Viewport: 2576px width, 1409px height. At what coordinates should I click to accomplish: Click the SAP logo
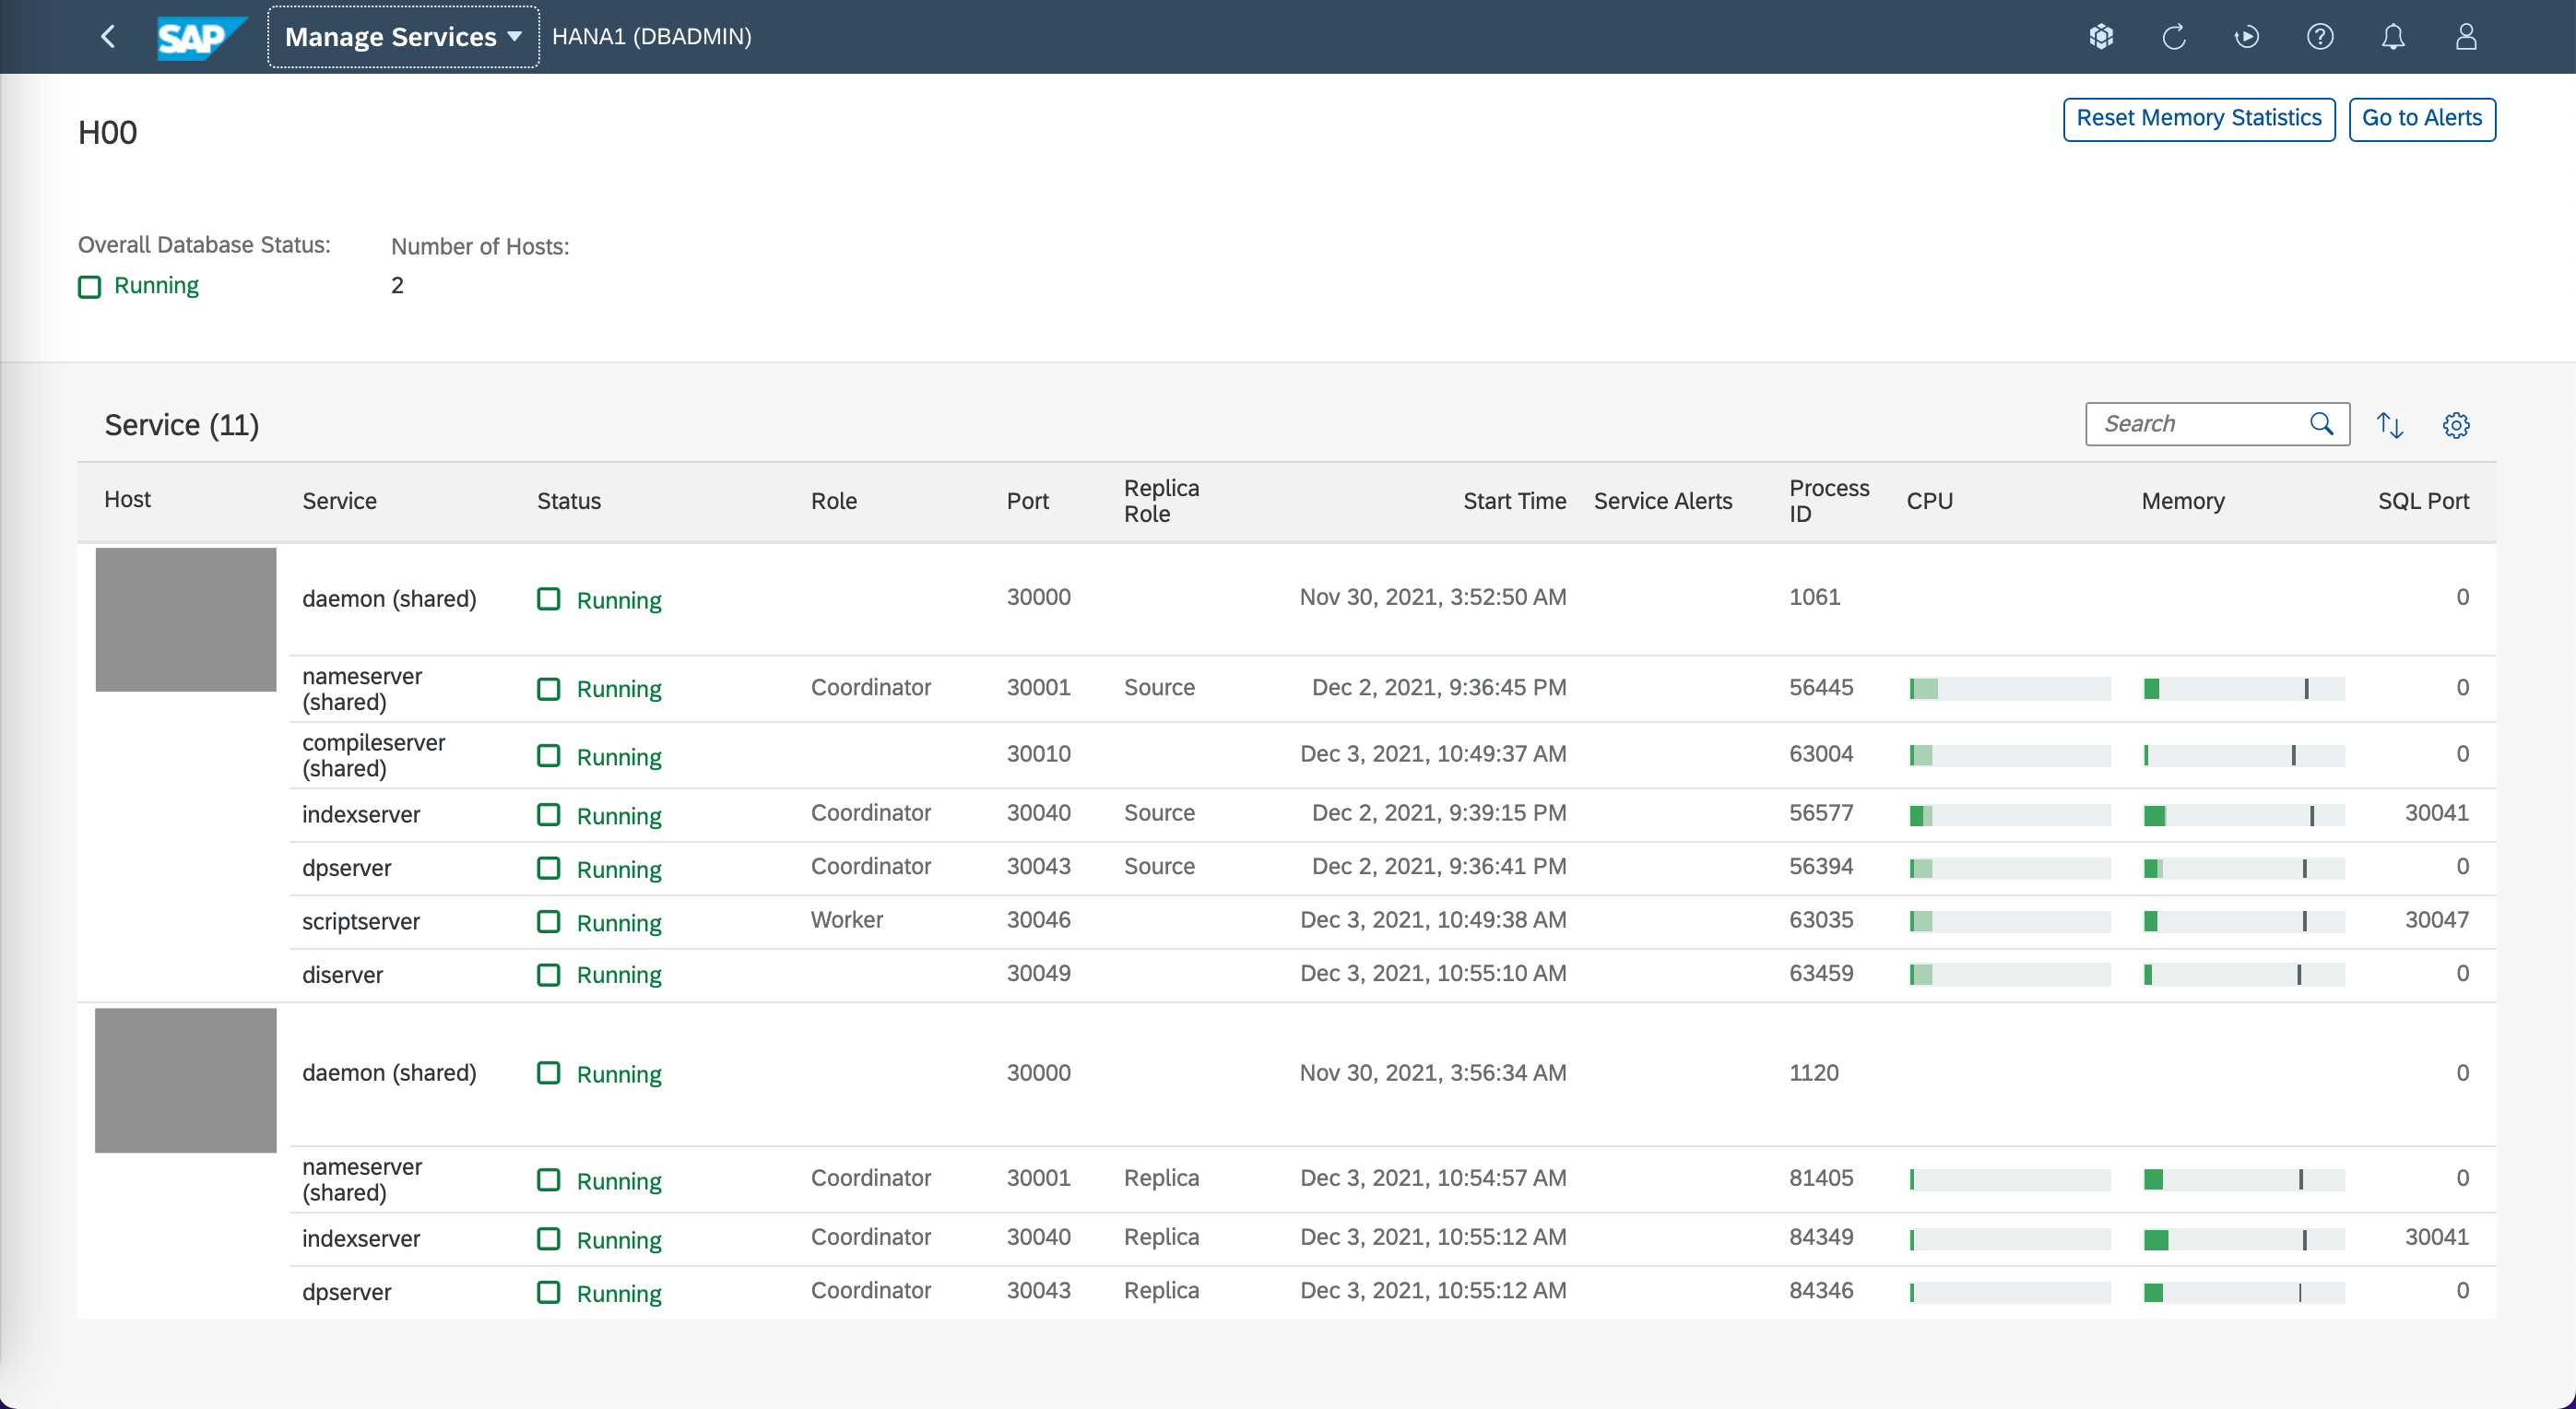coord(200,37)
